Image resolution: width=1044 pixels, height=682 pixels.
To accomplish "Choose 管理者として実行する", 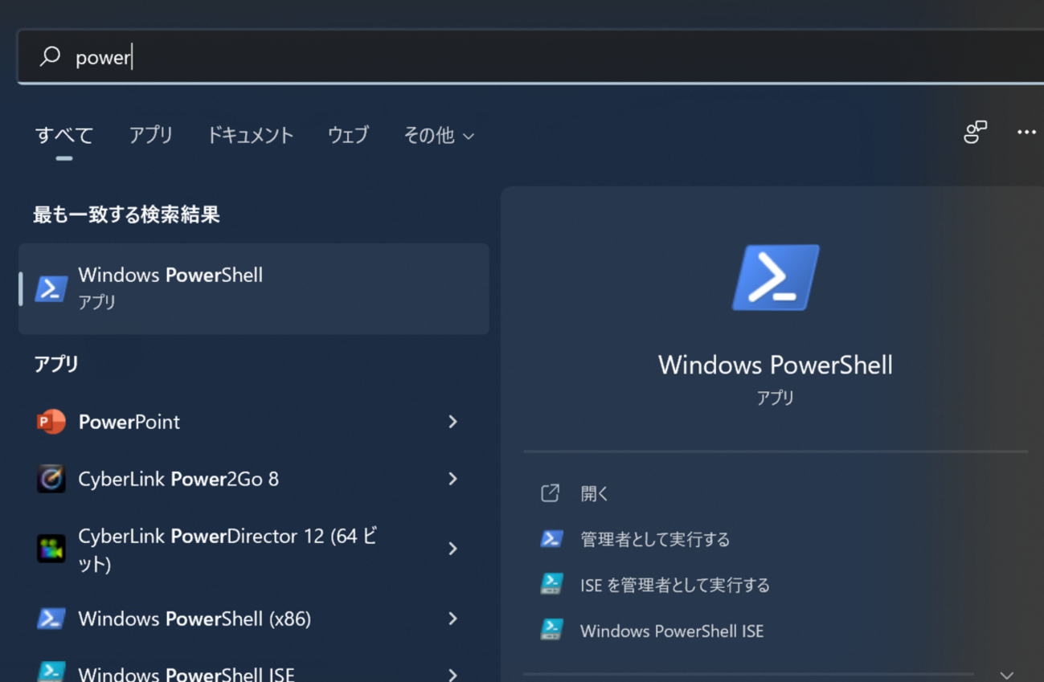I will (x=655, y=539).
